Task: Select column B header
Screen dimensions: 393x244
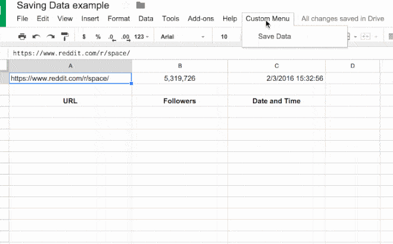Action: [180, 66]
